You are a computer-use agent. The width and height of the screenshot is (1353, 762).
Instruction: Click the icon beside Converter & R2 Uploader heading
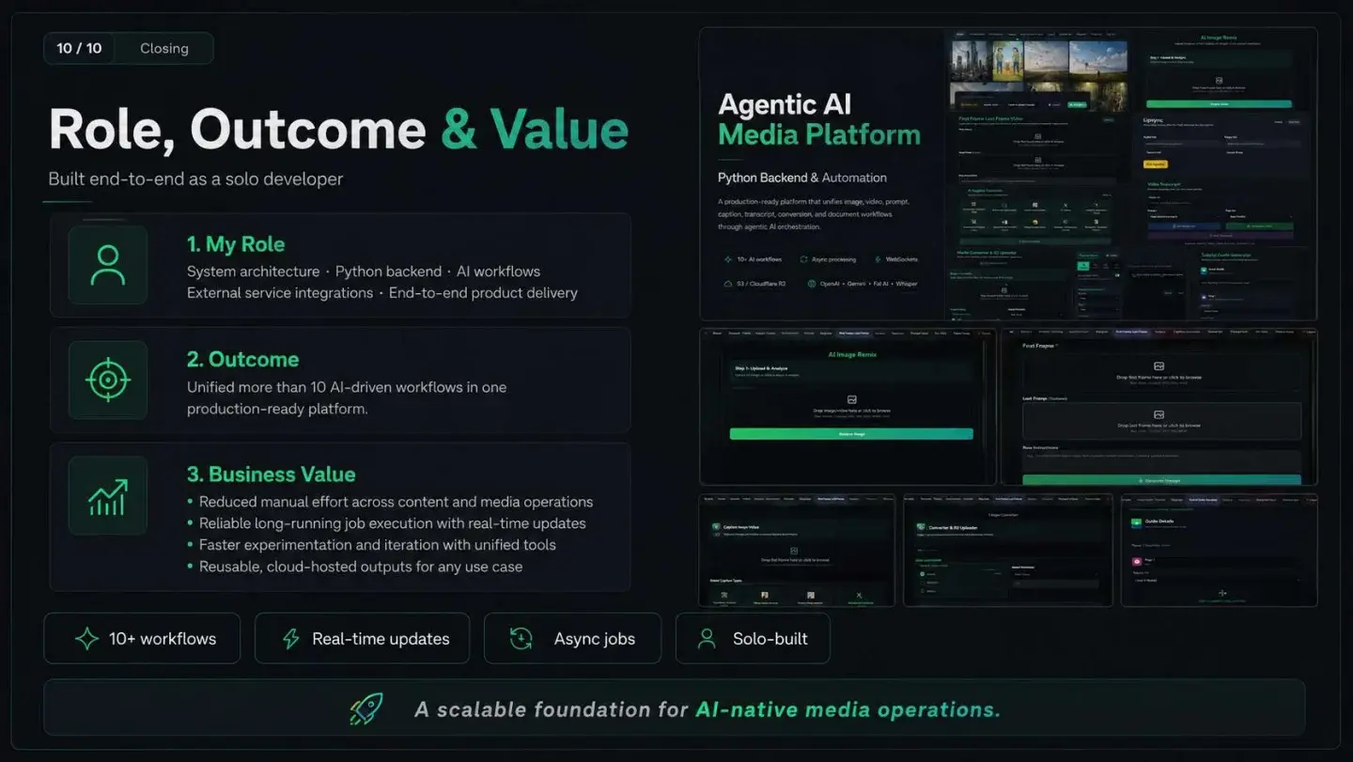point(921,527)
